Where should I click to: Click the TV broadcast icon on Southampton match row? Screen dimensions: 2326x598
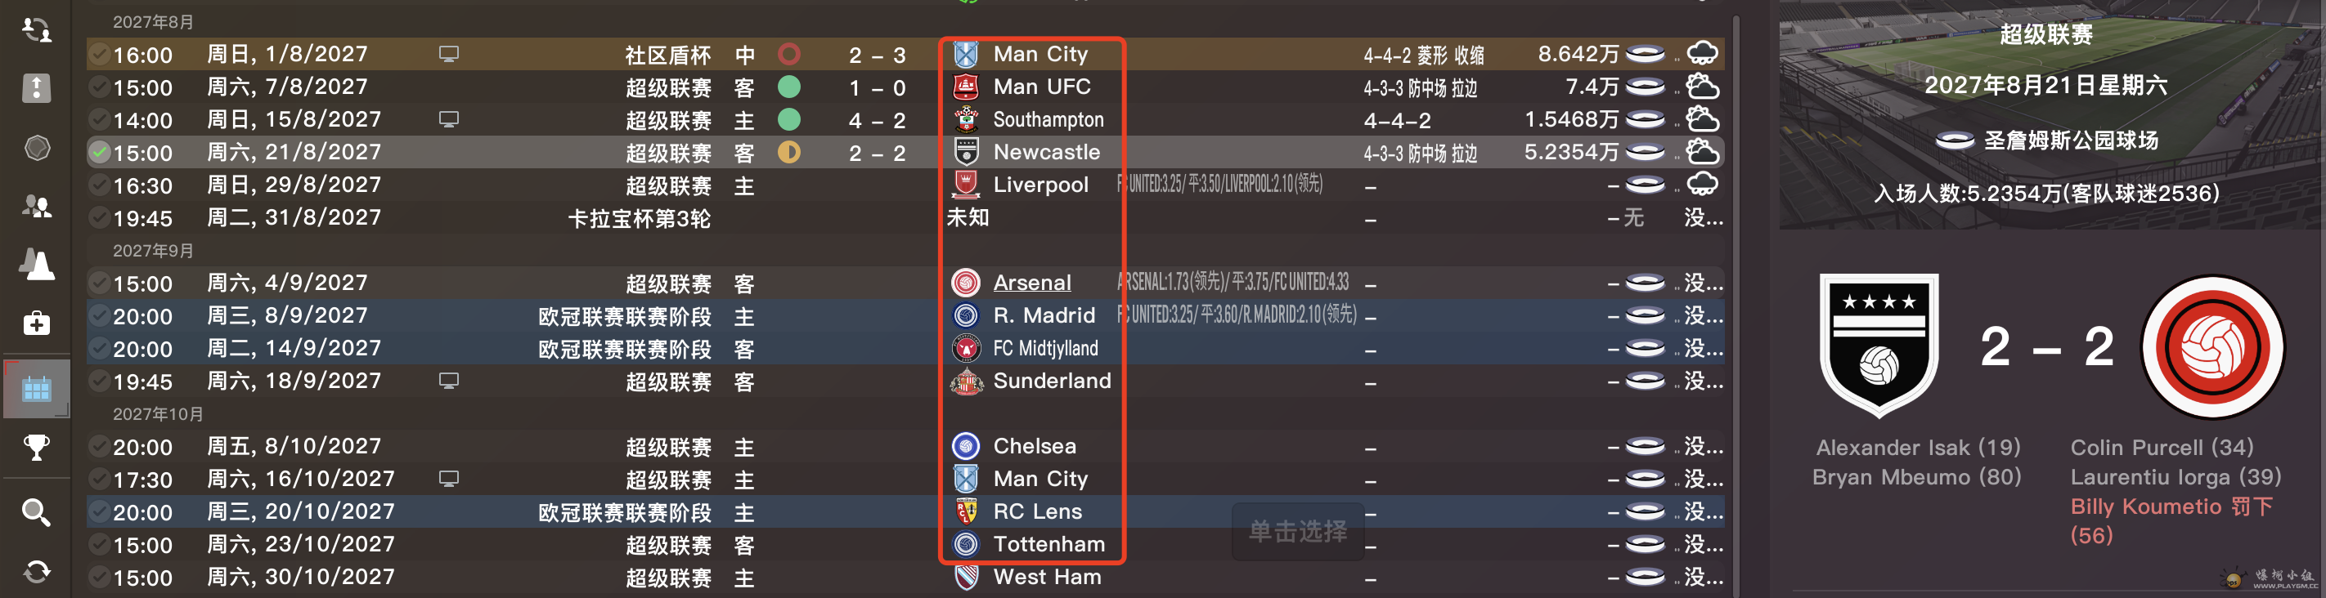pyautogui.click(x=449, y=119)
